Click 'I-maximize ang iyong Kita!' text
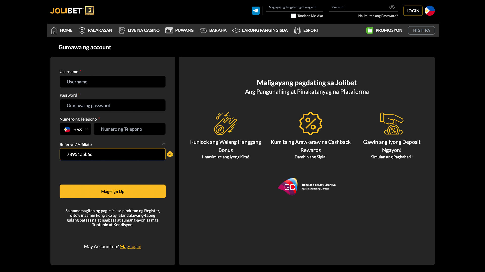This screenshot has width=485, height=272. coord(225,157)
